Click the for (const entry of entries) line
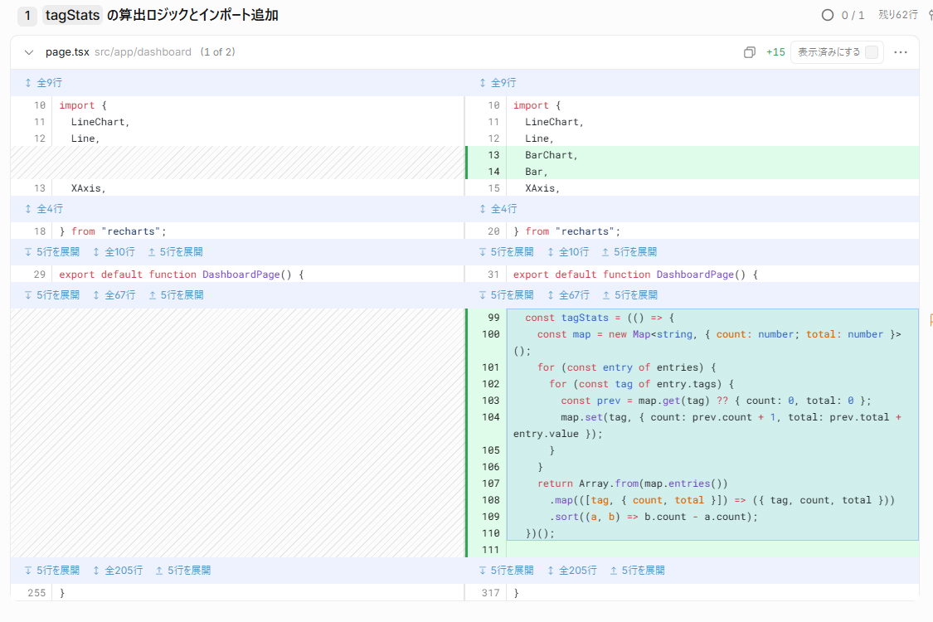Viewport: 933px width, 622px height. (627, 367)
